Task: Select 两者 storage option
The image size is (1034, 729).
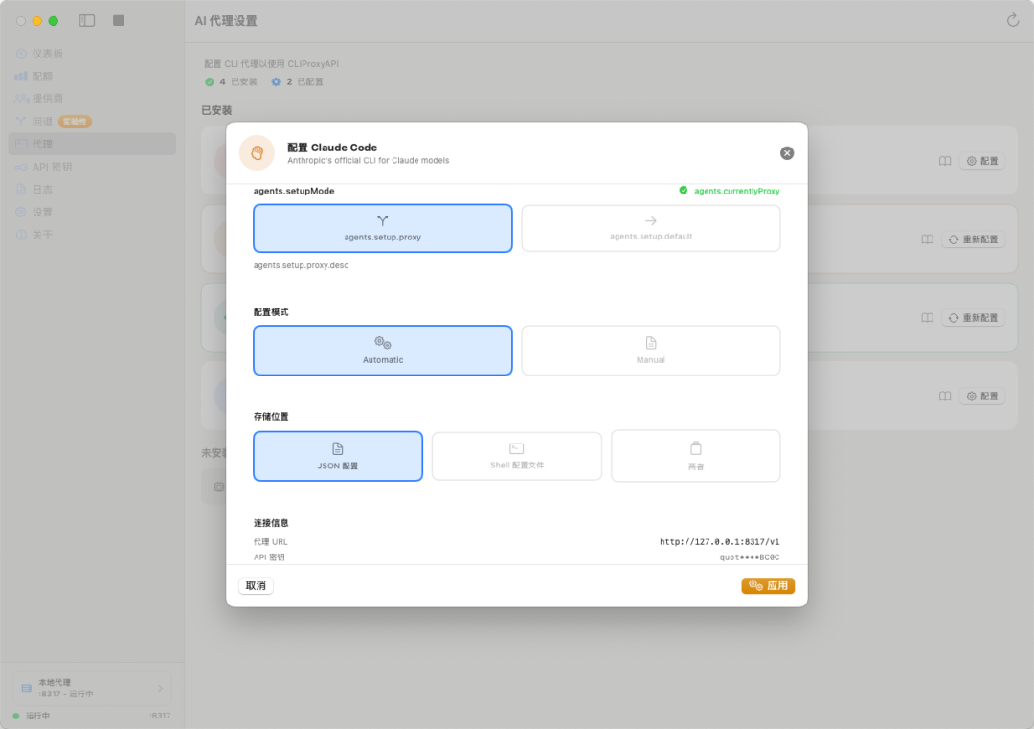Action: 696,456
